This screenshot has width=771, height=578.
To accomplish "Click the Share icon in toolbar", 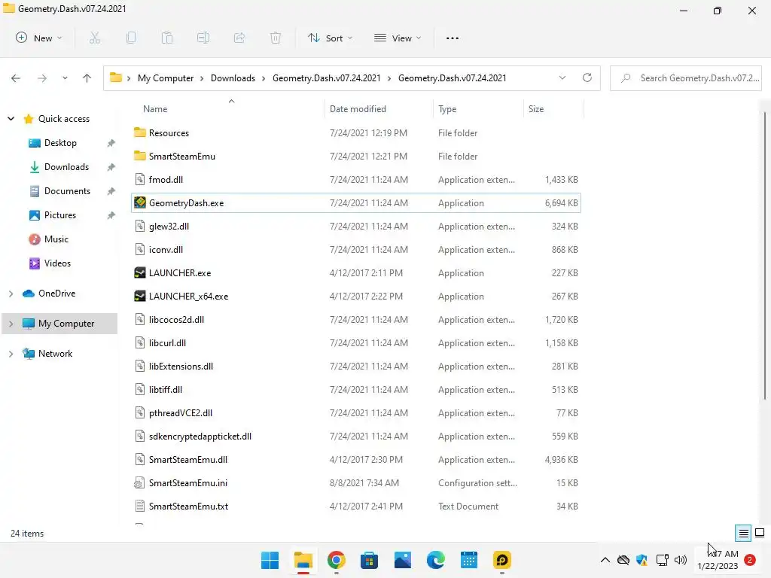I will (239, 38).
